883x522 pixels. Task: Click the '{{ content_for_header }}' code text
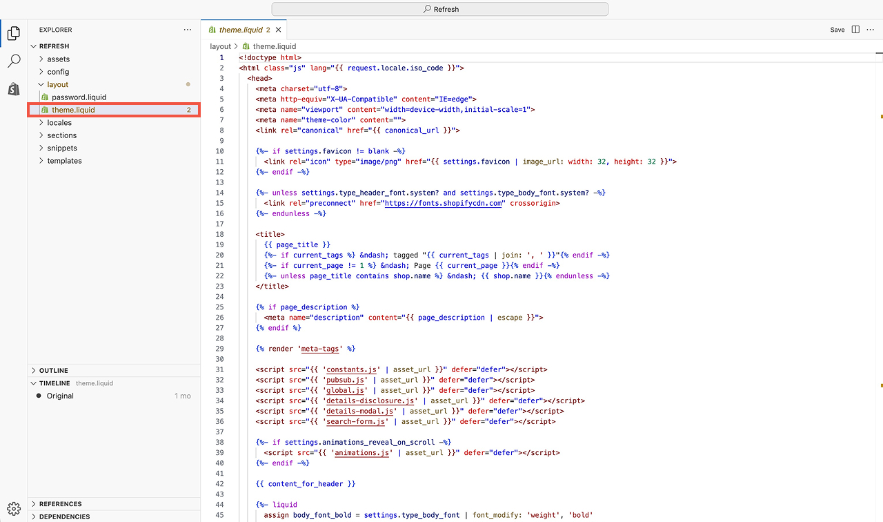point(305,484)
